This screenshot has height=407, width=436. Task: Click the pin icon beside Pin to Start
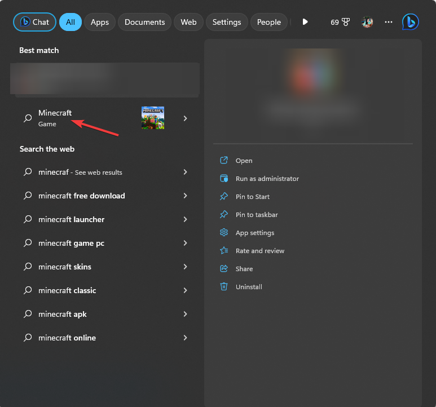coord(224,196)
